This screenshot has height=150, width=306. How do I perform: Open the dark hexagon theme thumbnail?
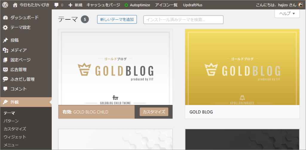click(242, 140)
